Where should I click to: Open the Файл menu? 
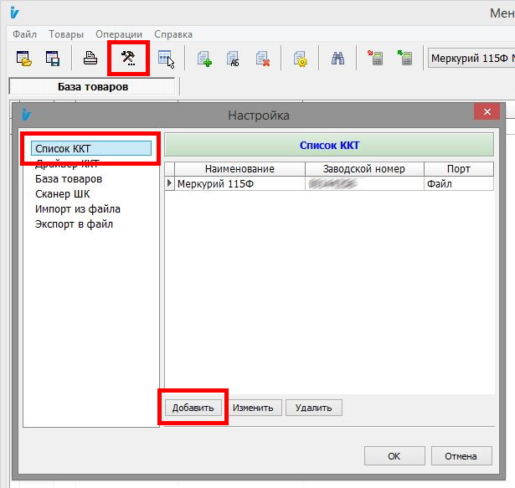coord(25,34)
